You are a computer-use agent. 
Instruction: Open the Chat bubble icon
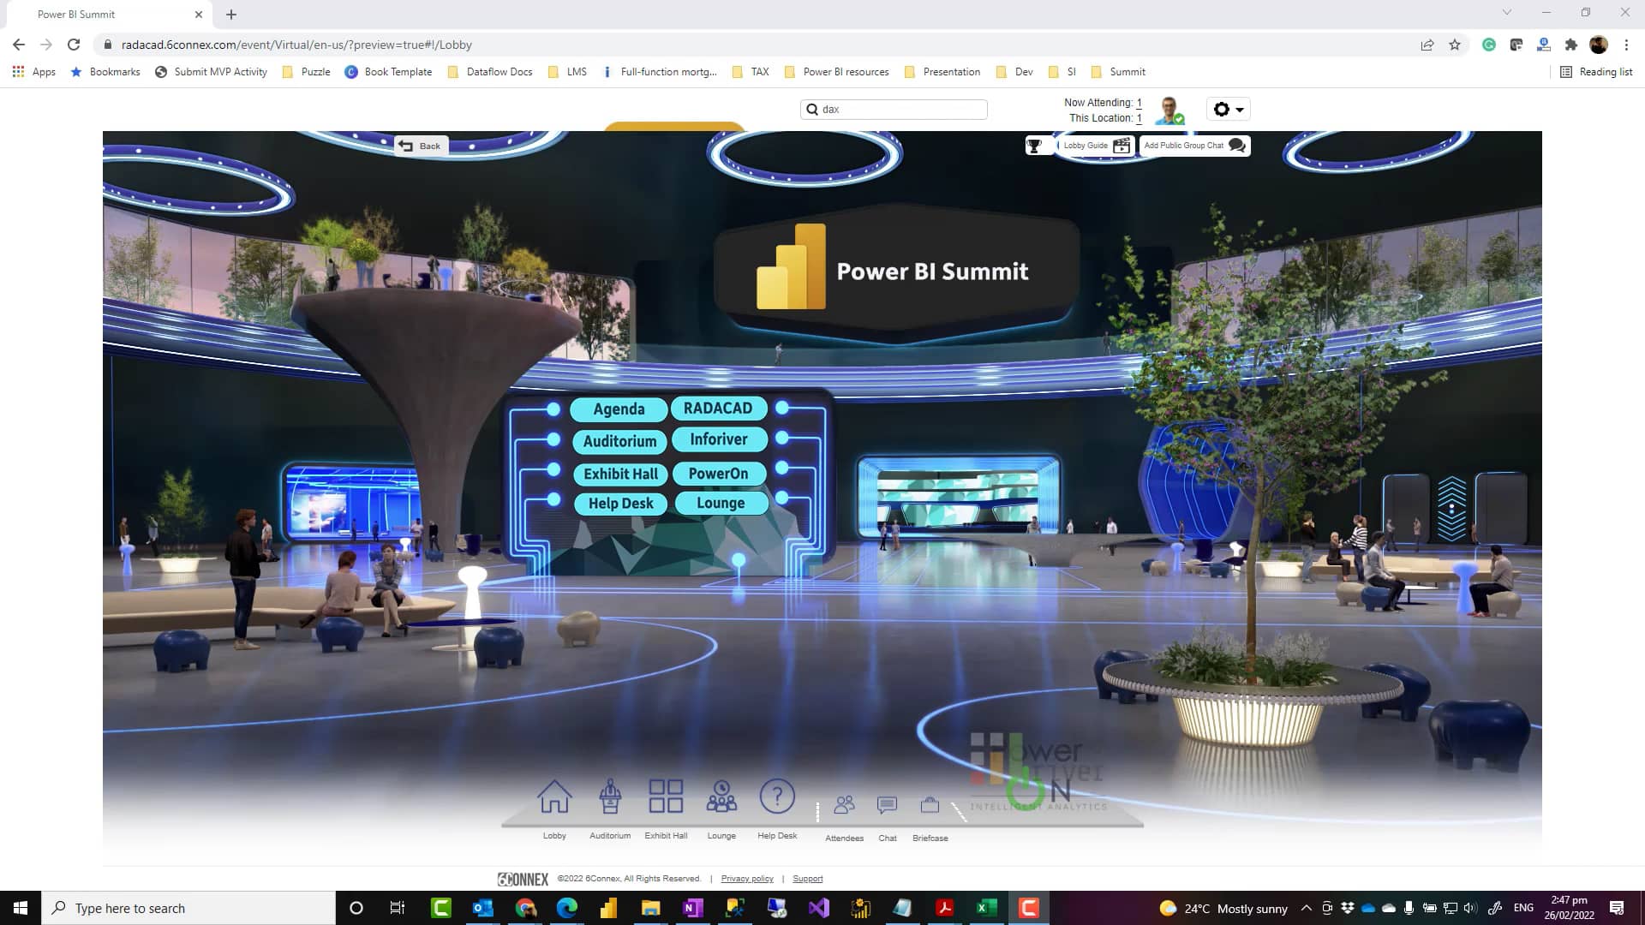[x=887, y=805]
